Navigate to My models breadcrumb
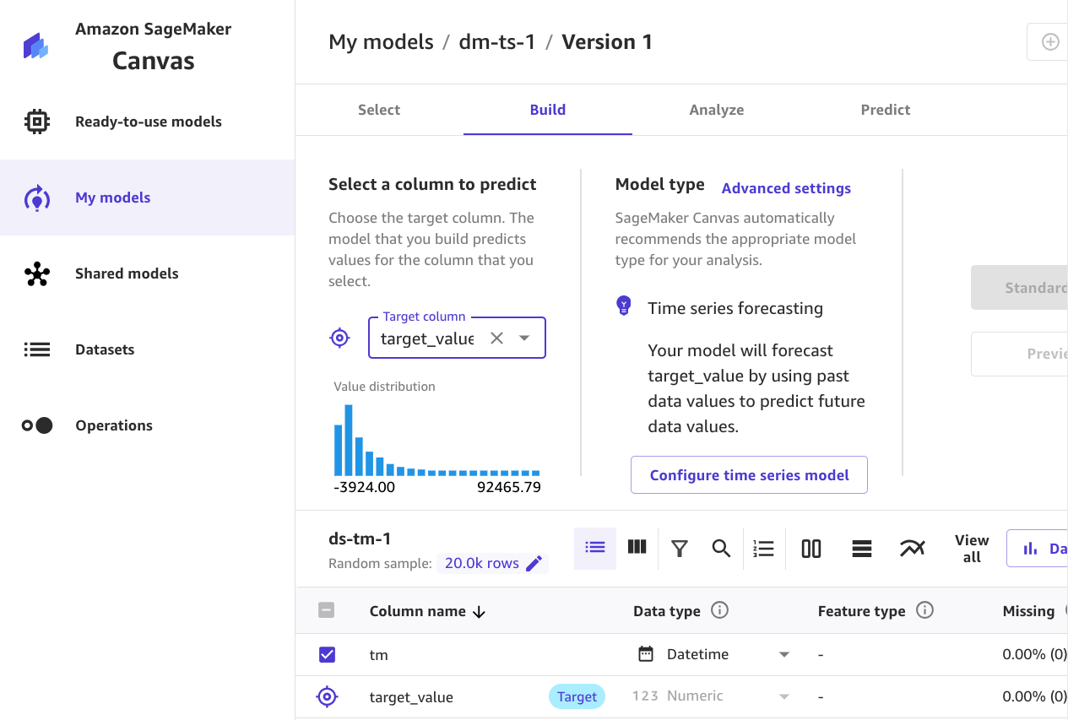The height and width of the screenshot is (720, 1068). click(381, 42)
